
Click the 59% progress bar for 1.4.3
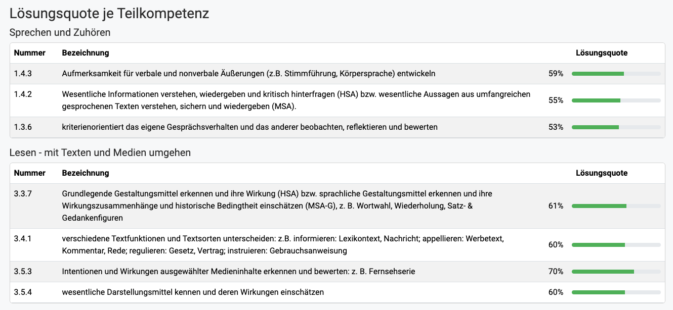pyautogui.click(x=616, y=74)
